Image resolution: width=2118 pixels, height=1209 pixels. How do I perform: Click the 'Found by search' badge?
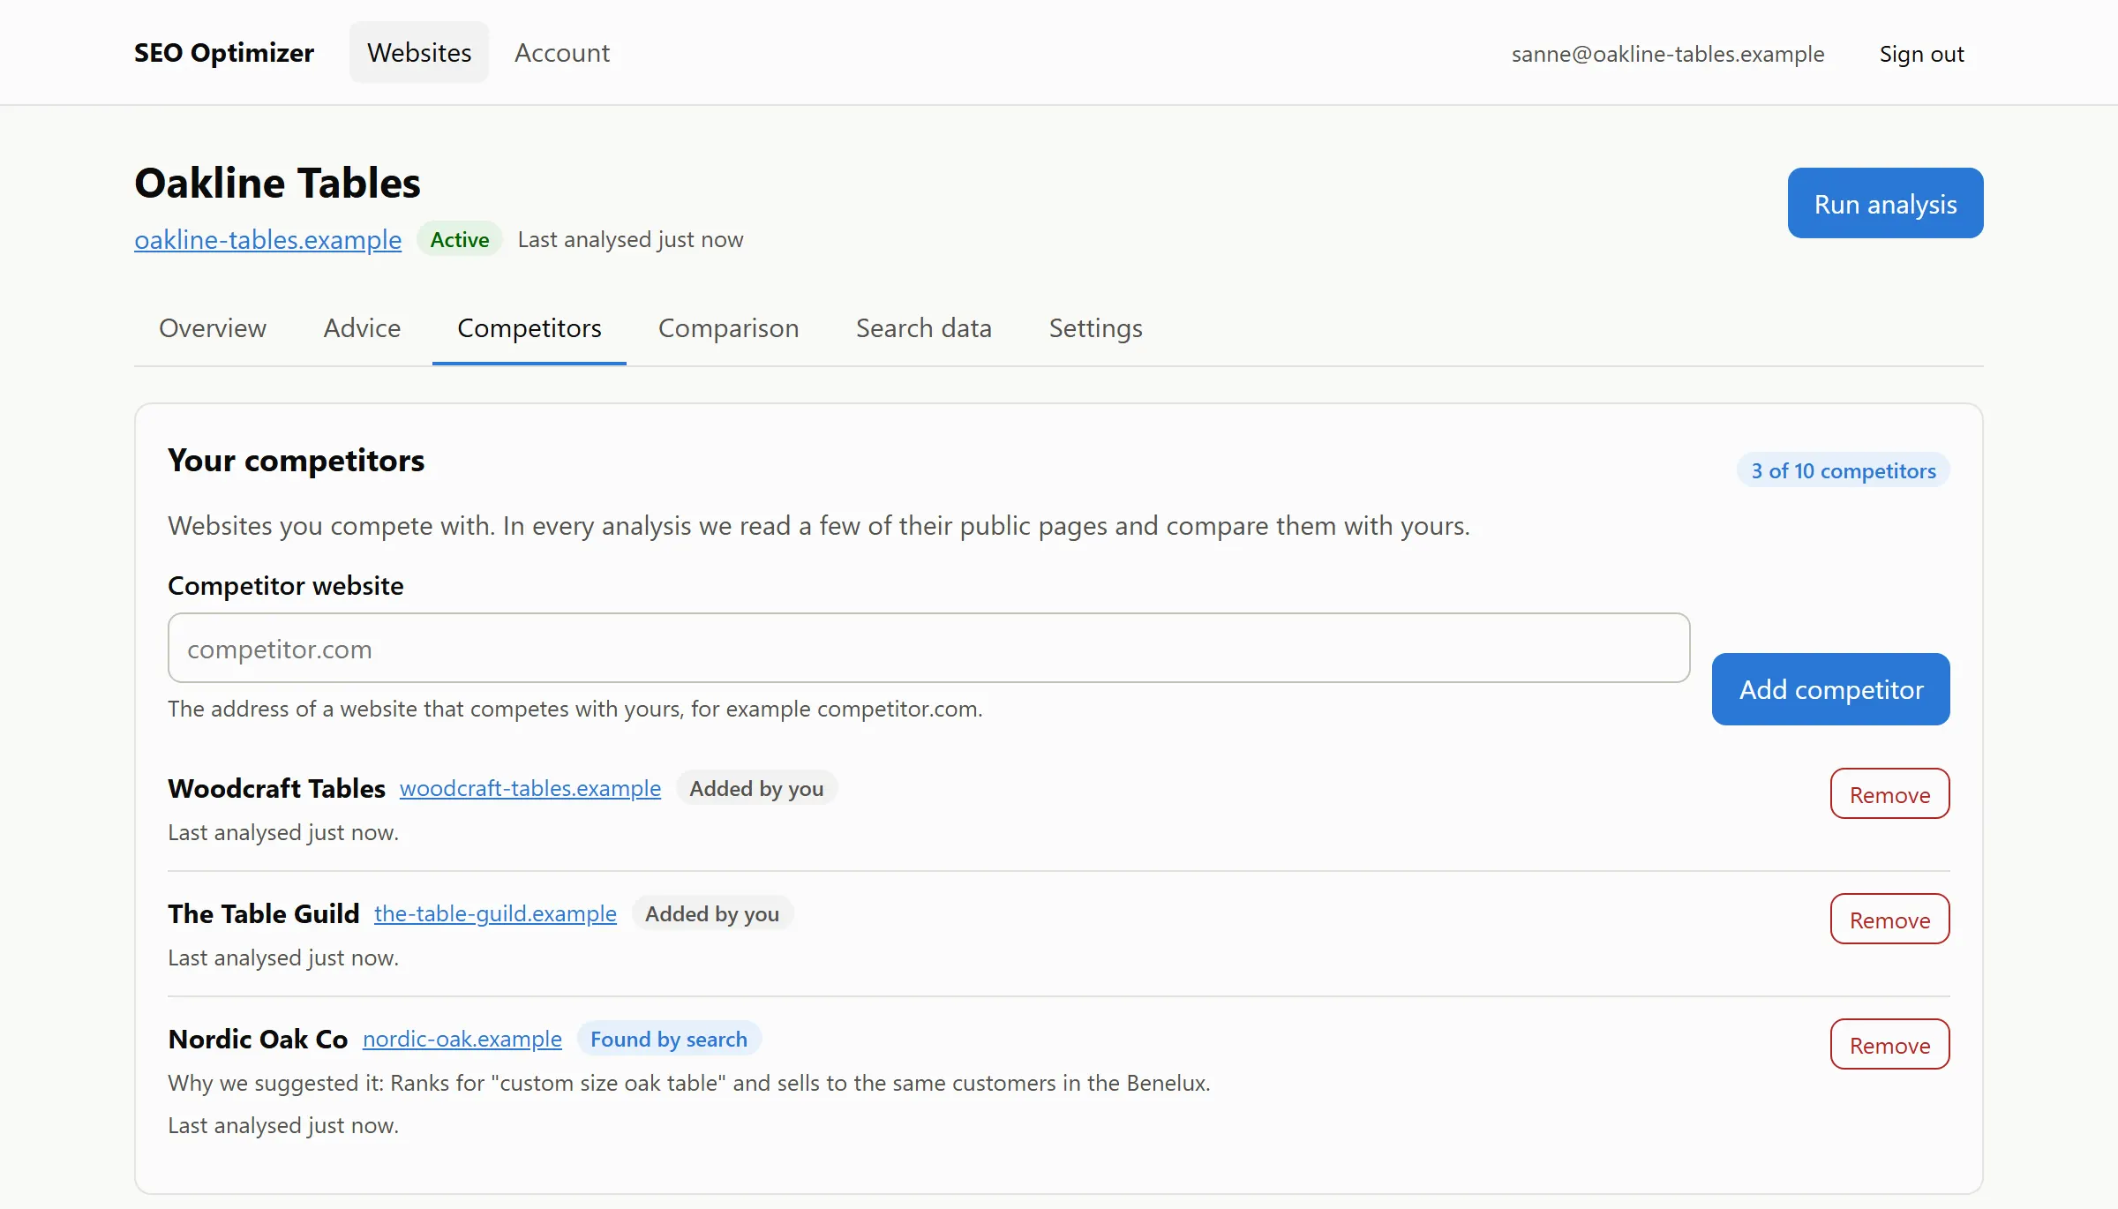tap(669, 1039)
